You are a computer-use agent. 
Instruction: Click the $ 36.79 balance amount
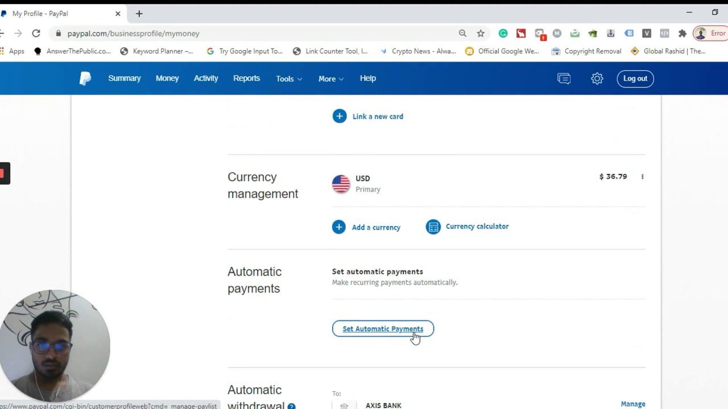click(613, 177)
